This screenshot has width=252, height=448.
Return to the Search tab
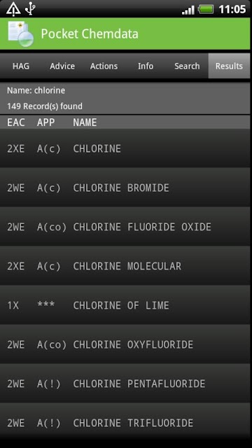[x=187, y=66]
